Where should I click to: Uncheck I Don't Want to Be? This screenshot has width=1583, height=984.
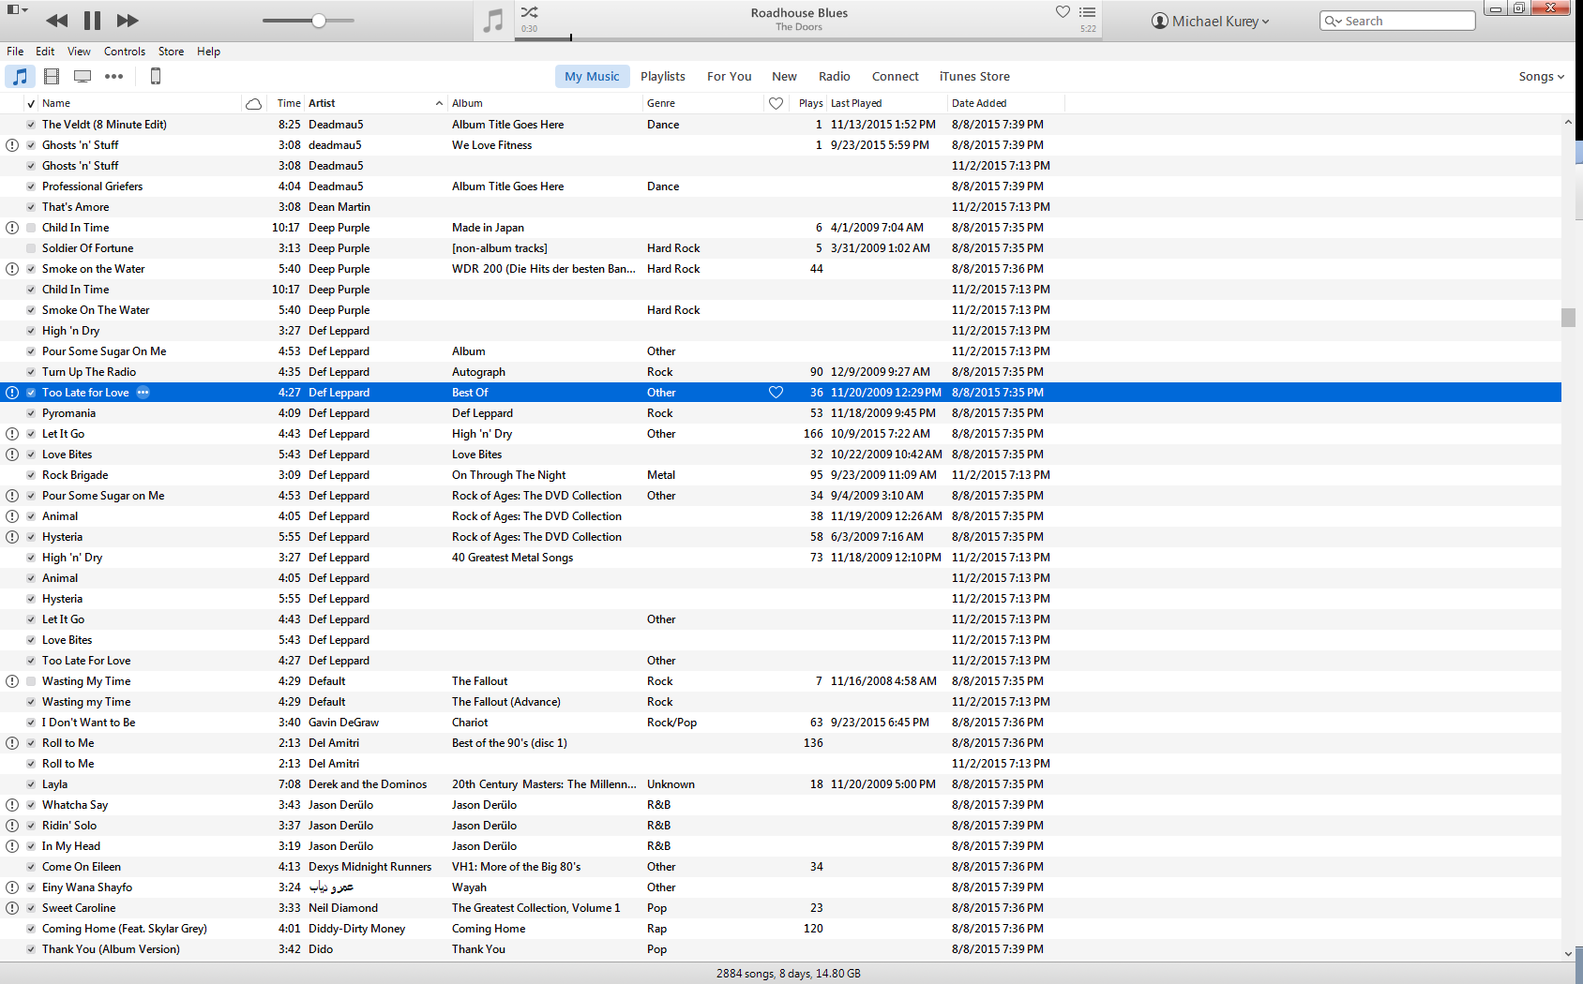click(x=31, y=723)
